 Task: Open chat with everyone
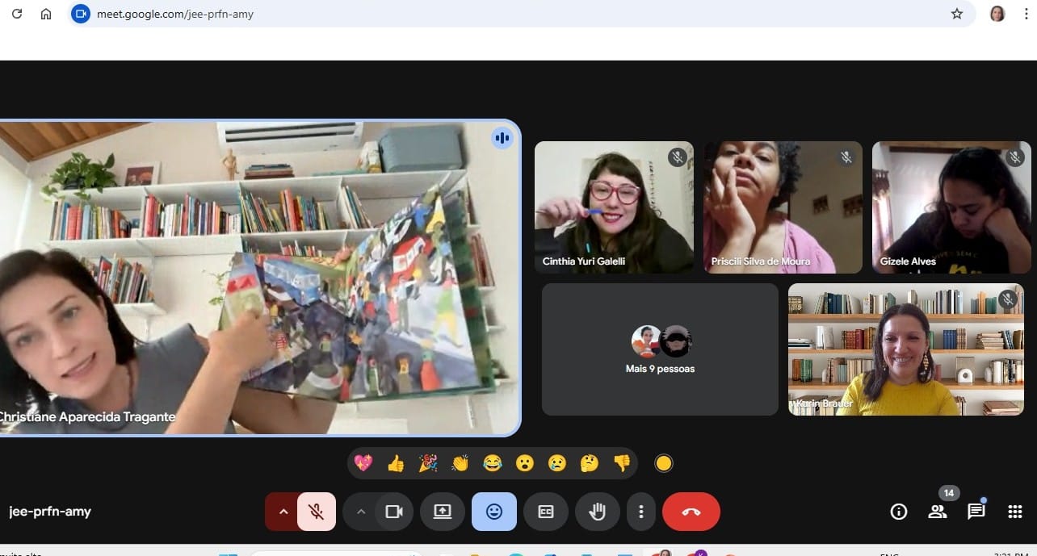[976, 512]
